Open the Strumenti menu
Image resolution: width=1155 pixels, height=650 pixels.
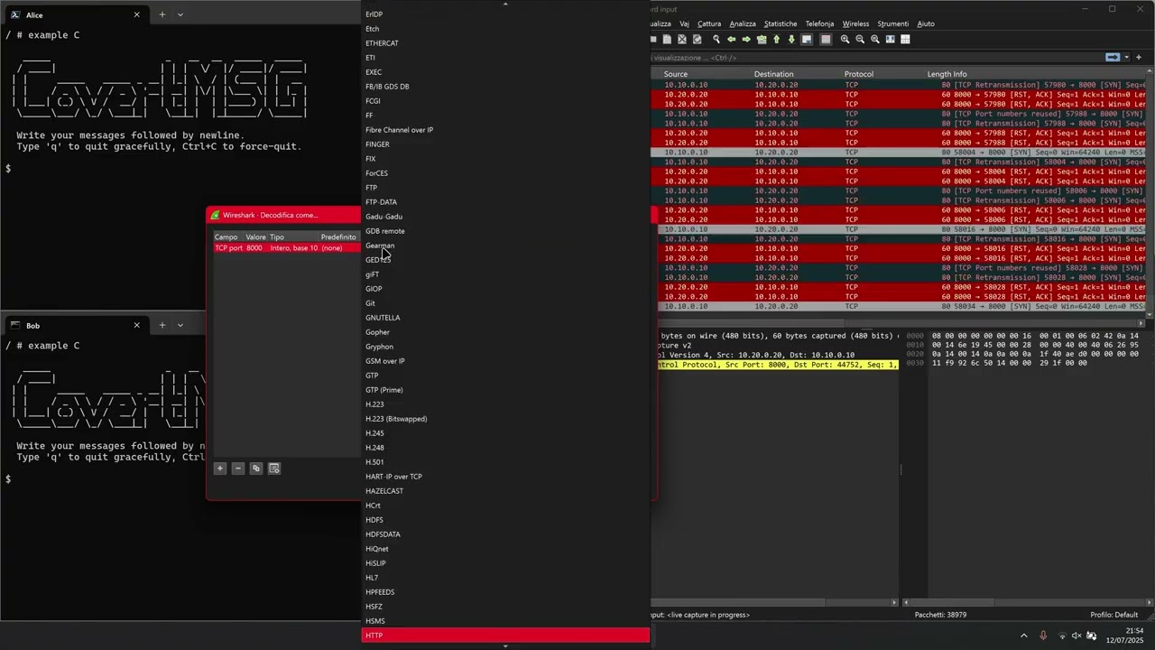point(893,23)
